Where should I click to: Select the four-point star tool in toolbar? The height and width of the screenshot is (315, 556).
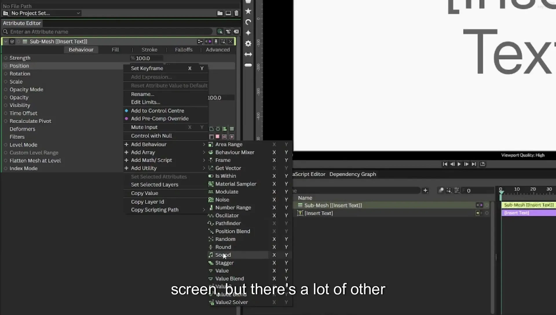pos(248,33)
